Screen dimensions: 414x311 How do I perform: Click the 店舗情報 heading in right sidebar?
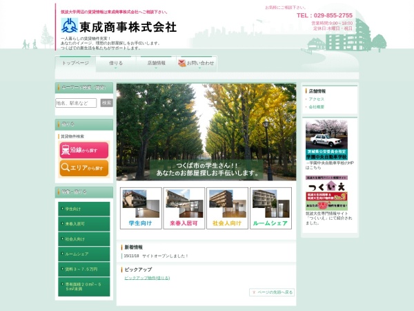(317, 91)
